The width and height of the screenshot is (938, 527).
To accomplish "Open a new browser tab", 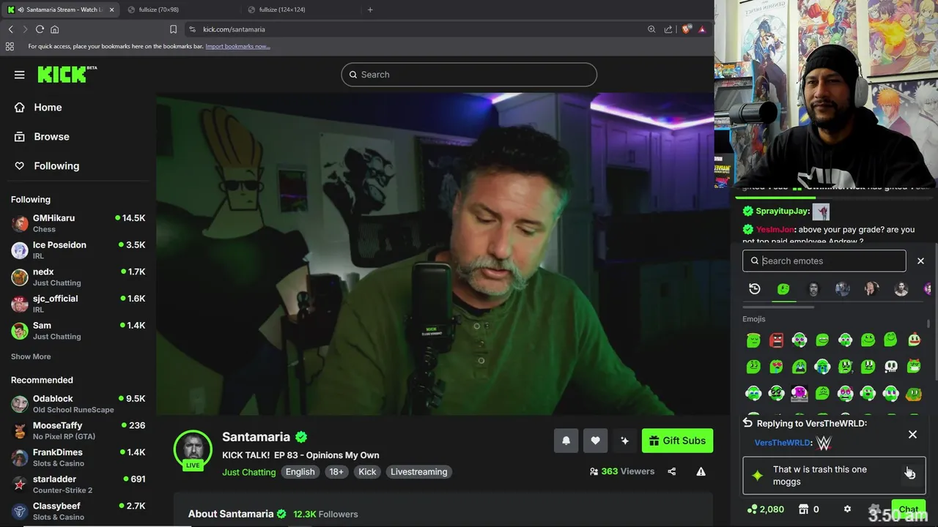I will coord(370,10).
